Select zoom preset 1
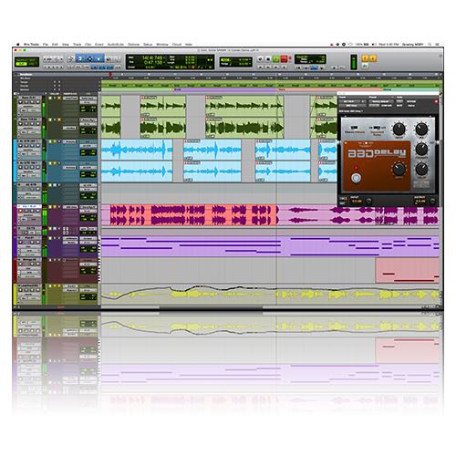The height and width of the screenshot is (456, 456). pyautogui.click(x=46, y=67)
